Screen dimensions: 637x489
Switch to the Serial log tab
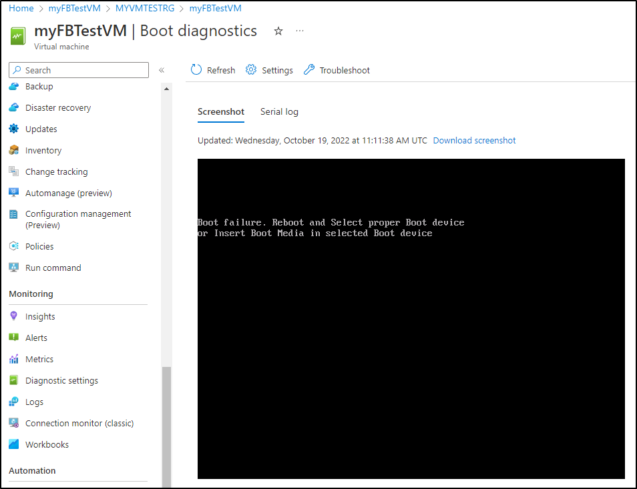280,112
